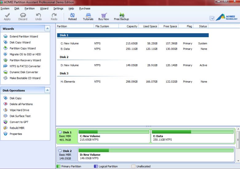The height and width of the screenshot is (169, 240).
Task: Click Delete all Partitions icon
Action: [6, 104]
